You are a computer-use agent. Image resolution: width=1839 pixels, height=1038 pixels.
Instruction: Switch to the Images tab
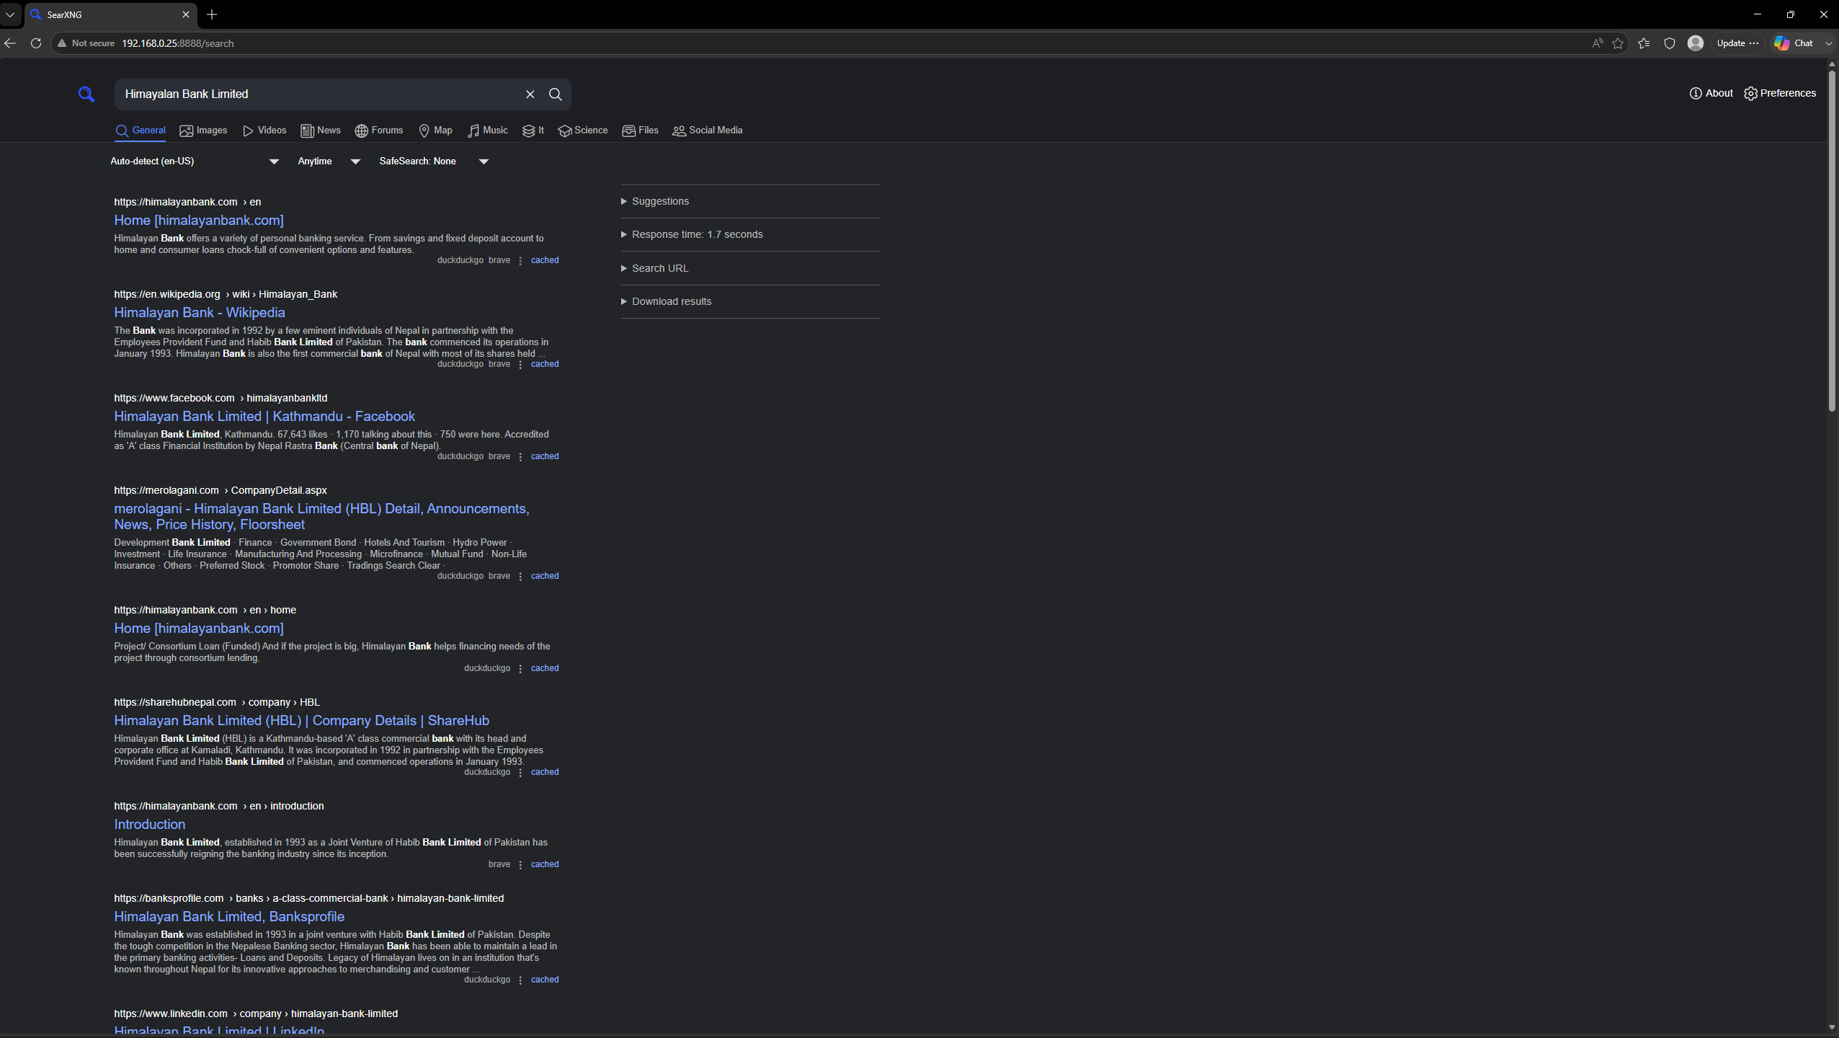coord(203,130)
